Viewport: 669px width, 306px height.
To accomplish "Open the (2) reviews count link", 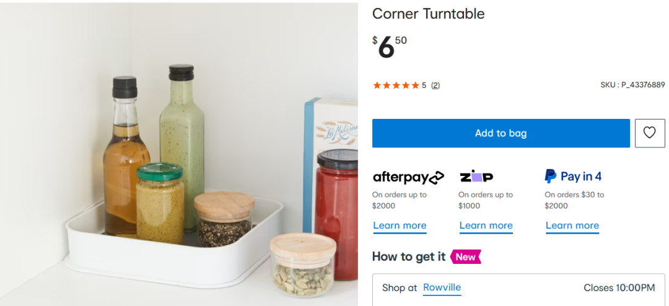I will pos(435,85).
